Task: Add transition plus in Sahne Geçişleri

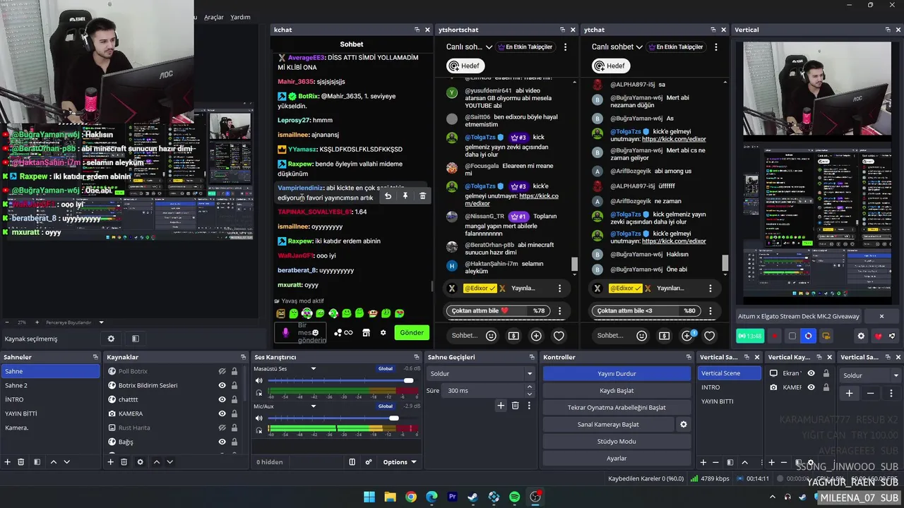Action: (x=501, y=405)
